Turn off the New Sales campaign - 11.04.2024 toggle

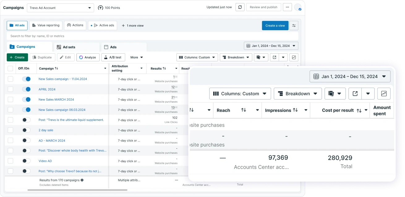pyautogui.click(x=26, y=79)
